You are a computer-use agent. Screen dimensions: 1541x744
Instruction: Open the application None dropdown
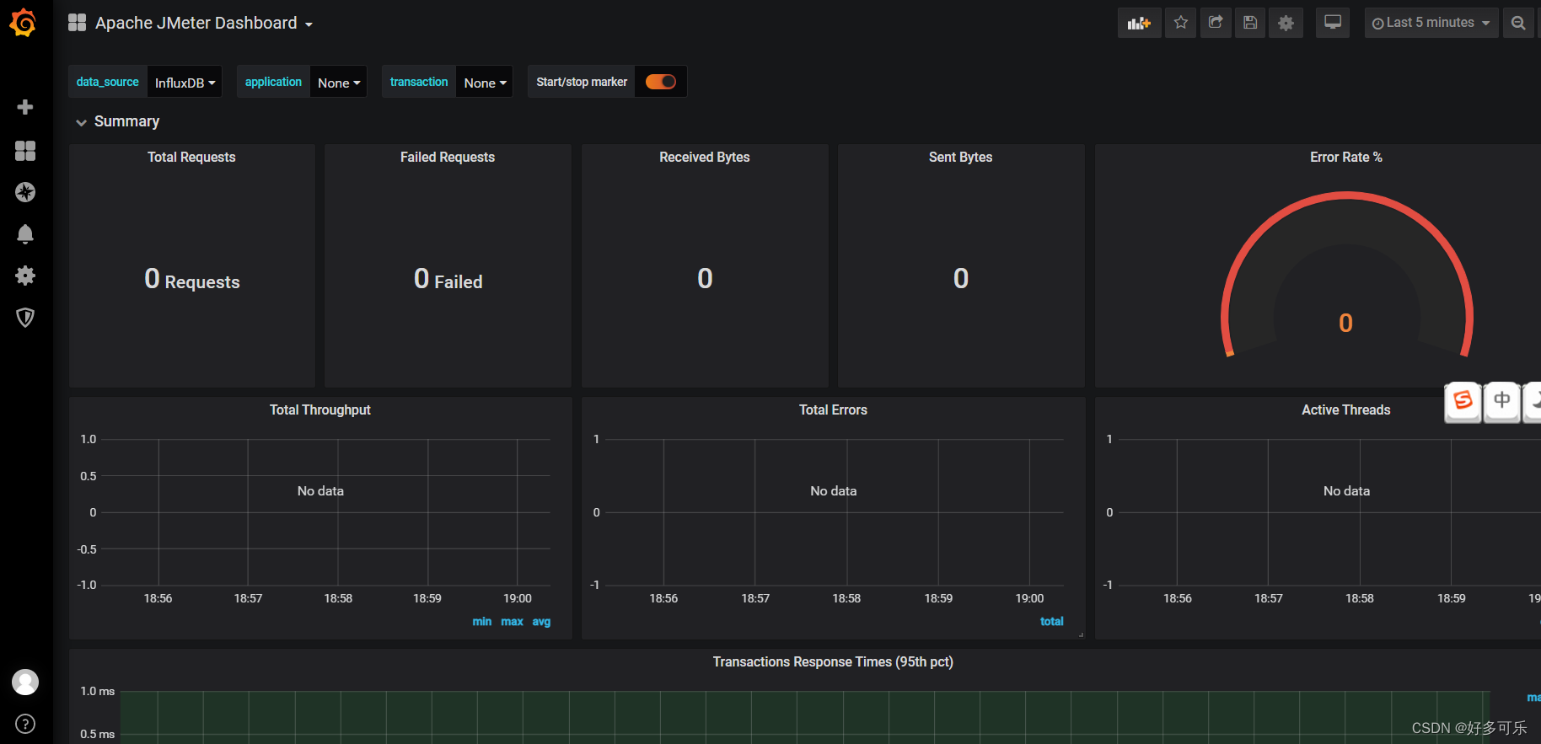[339, 82]
